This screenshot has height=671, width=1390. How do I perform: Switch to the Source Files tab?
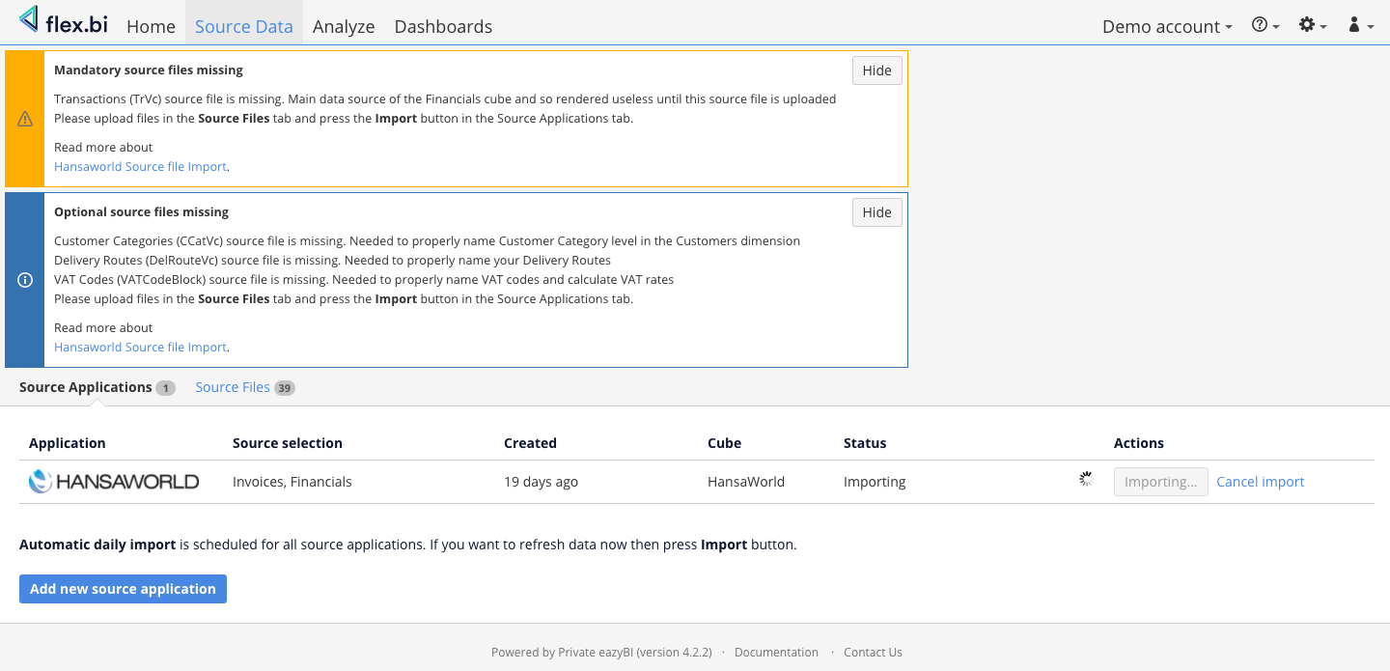(233, 387)
